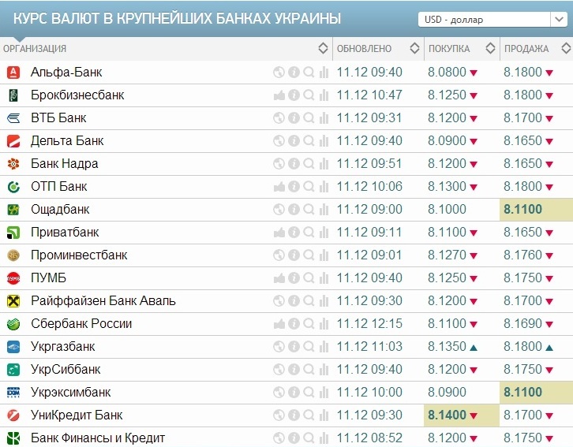Click the Альфа-Банк logo icon
Screen dimensions: 573x447
point(13,73)
